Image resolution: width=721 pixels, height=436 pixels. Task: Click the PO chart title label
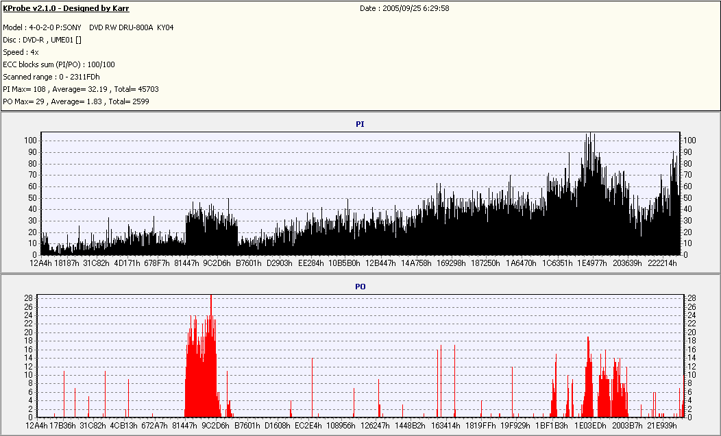click(x=360, y=287)
